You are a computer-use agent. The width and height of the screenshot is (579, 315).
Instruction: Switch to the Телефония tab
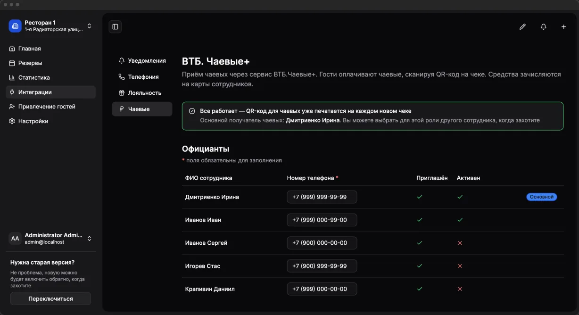pos(142,77)
